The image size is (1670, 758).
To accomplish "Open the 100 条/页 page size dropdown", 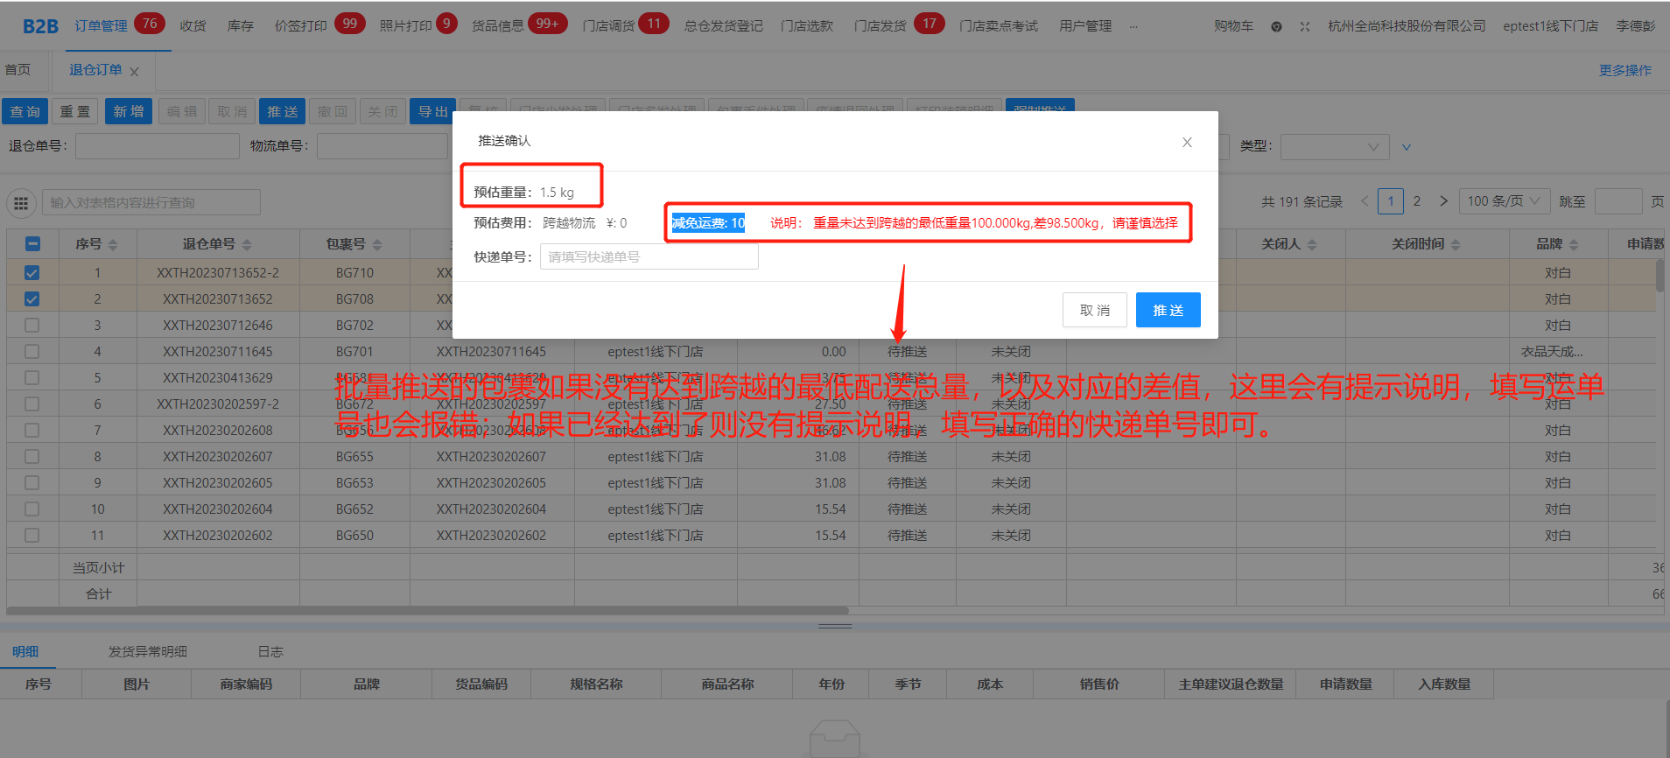I will coord(1504,201).
